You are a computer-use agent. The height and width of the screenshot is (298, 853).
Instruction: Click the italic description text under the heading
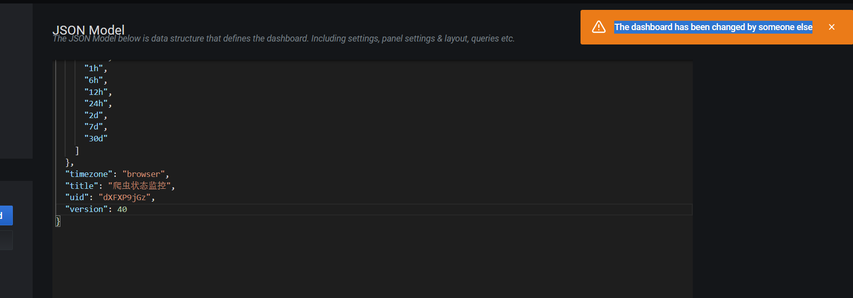coord(283,39)
